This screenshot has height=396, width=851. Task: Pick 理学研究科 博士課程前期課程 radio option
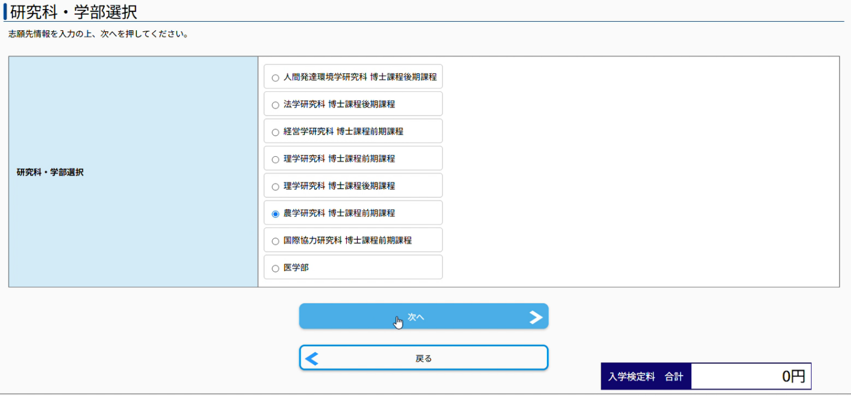[275, 160]
